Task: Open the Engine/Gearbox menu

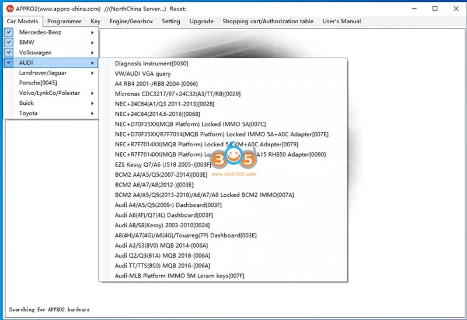Action: [131, 21]
